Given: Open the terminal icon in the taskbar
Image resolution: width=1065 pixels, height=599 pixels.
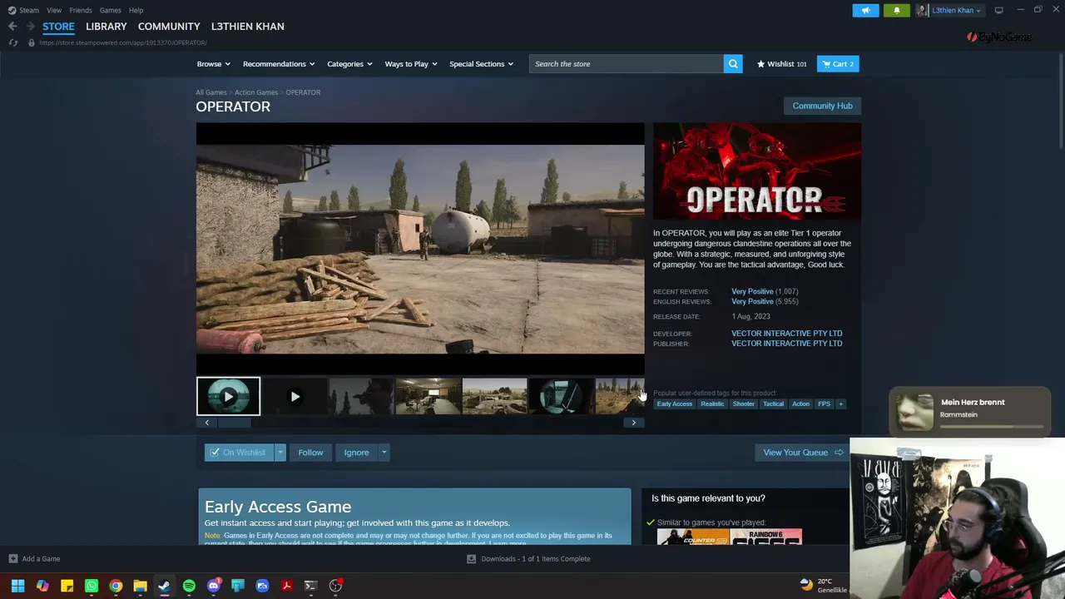Looking at the screenshot, I should pos(310,586).
